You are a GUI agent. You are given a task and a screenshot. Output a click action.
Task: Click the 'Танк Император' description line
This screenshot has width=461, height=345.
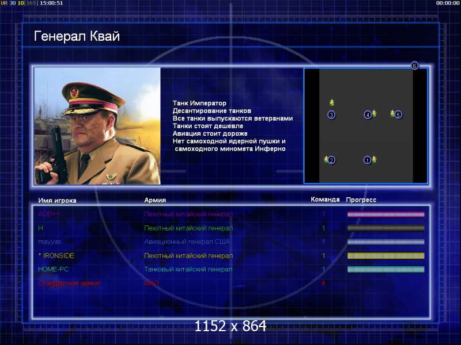click(199, 103)
